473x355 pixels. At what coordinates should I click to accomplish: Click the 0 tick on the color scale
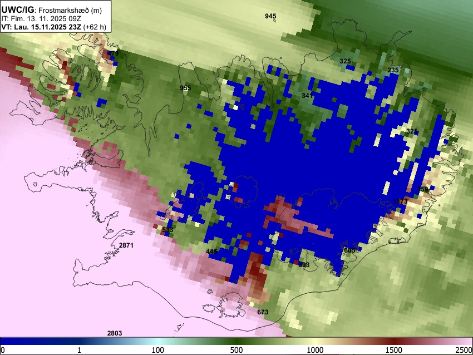tap(3, 350)
